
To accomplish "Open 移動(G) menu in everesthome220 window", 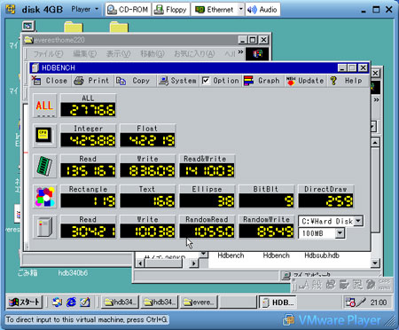I will (153, 54).
